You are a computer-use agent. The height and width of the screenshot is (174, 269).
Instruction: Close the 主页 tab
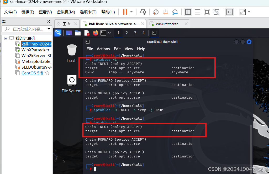pos(76,24)
